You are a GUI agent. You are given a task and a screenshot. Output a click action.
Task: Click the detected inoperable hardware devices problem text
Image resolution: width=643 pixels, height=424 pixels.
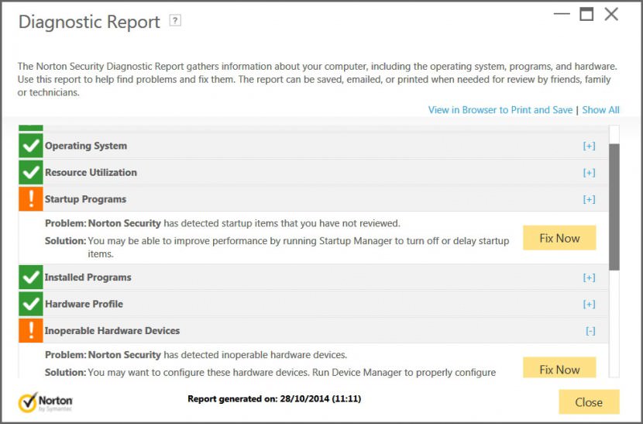[x=196, y=355]
